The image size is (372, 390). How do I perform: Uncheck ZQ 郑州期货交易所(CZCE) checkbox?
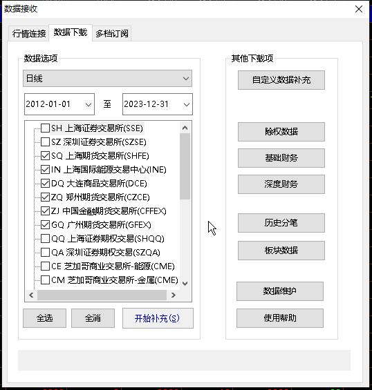pyautogui.click(x=45, y=197)
